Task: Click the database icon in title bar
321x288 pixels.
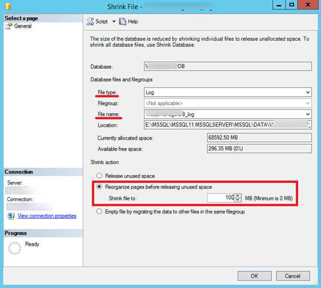Action: [8, 6]
